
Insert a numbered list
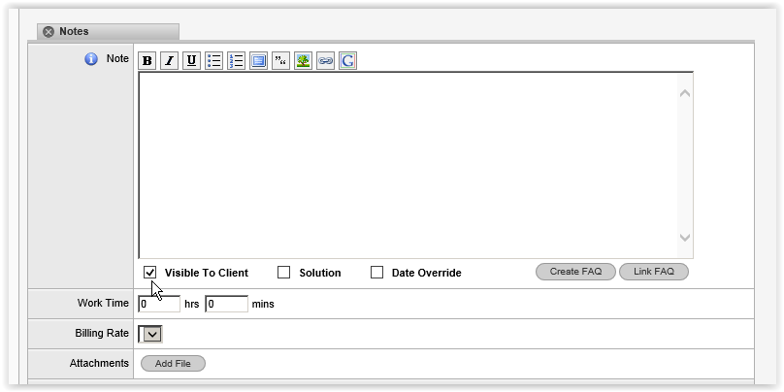tap(236, 61)
